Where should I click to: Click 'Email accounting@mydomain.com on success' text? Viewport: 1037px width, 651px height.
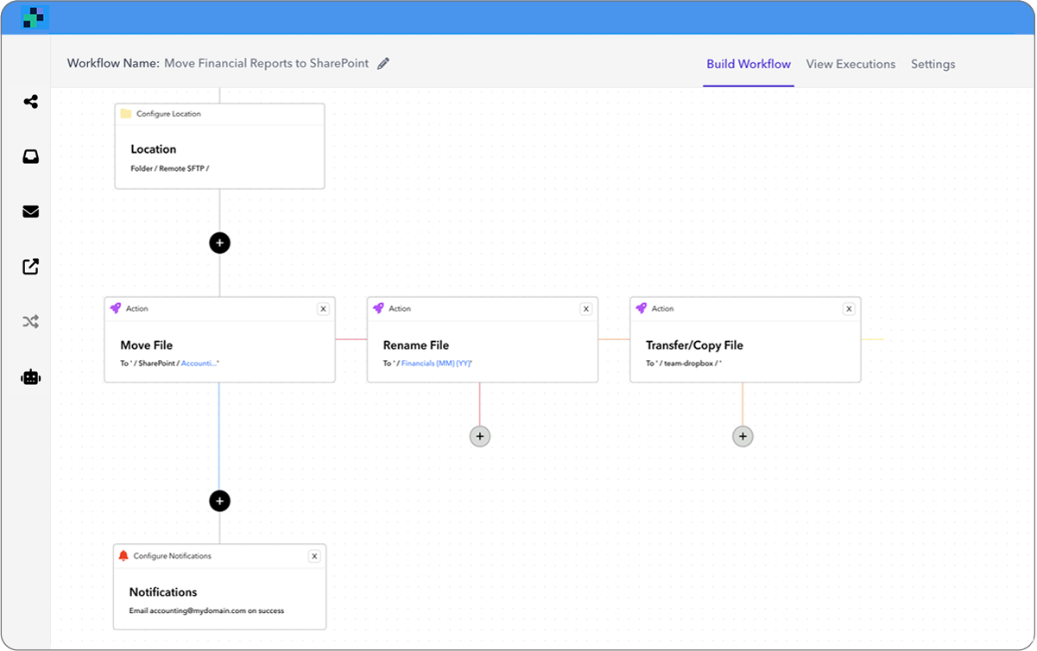pyautogui.click(x=207, y=610)
